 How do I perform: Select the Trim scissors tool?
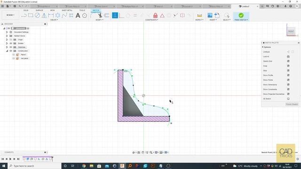point(100,15)
